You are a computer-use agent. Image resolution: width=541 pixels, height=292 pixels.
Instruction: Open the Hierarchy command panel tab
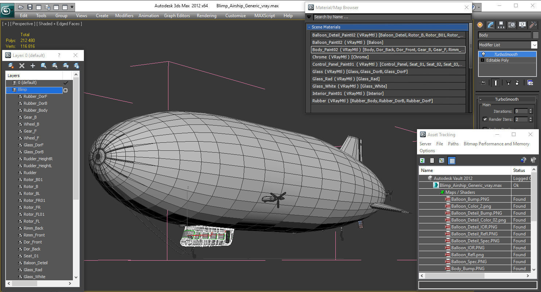pos(501,25)
